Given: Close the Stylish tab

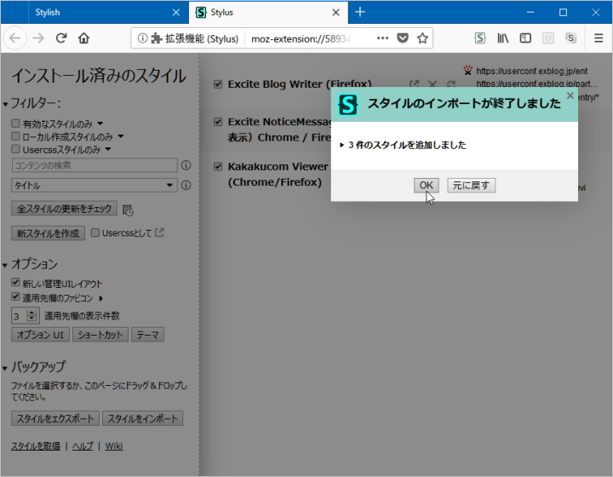Looking at the screenshot, I should coord(176,13).
